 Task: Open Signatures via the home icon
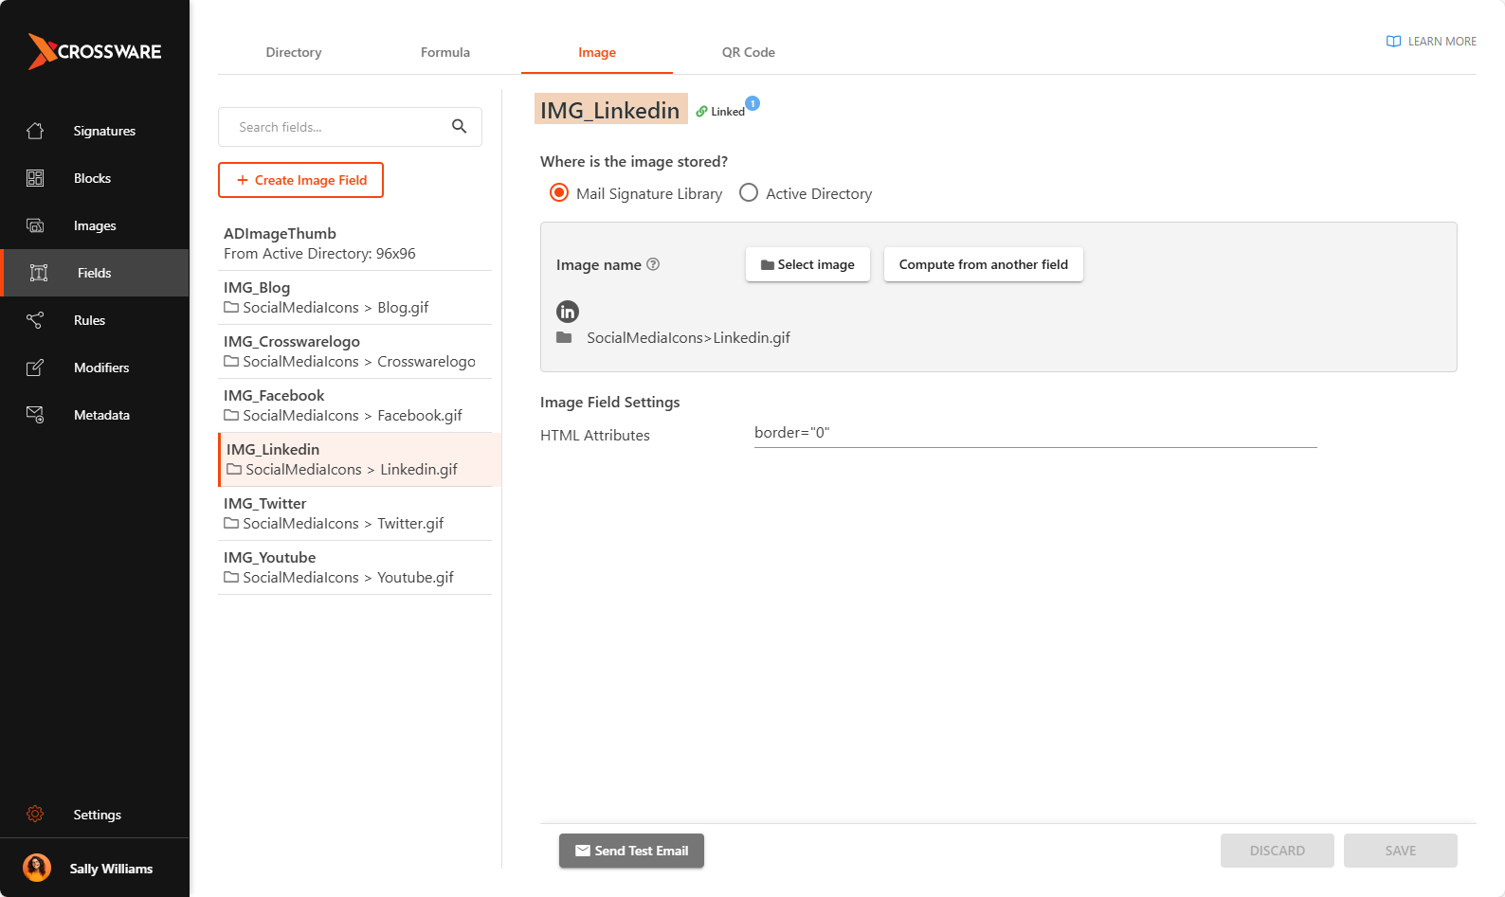[35, 131]
